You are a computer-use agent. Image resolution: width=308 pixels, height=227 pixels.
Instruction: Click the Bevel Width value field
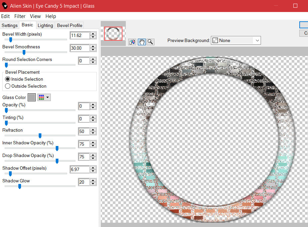tap(80, 36)
